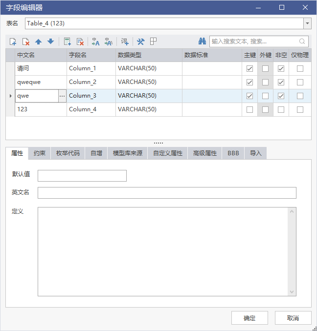This screenshot has width=317, height=331.
Task: Click the 定义 scrollbar down arrow
Action: (x=292, y=292)
